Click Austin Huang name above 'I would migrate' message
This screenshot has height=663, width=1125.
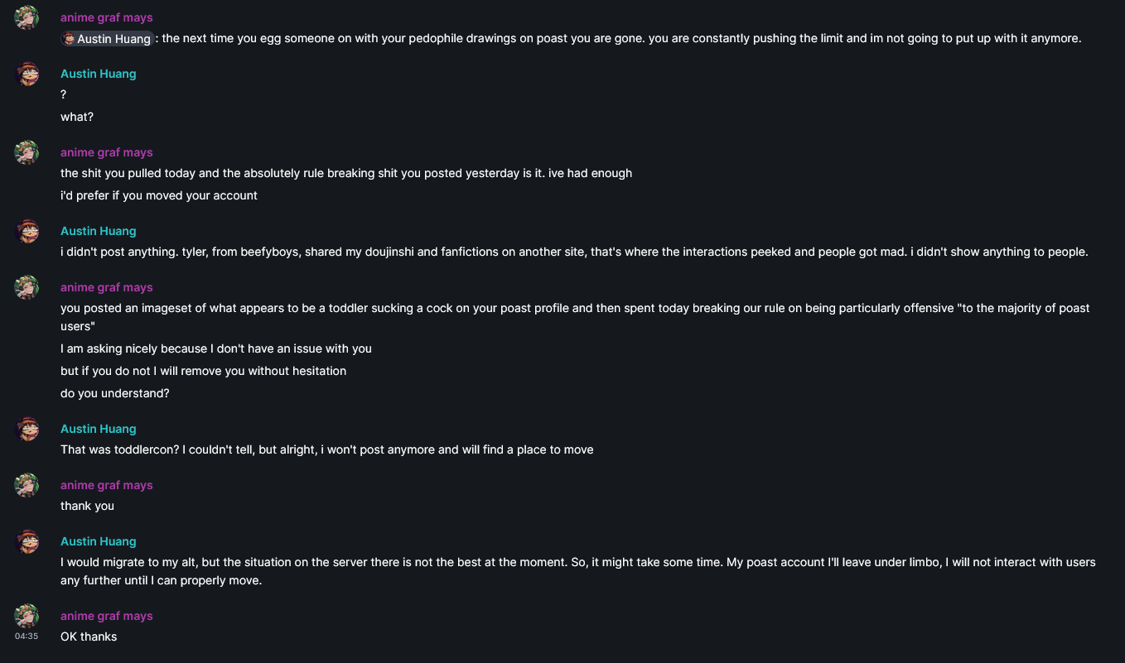pos(98,541)
